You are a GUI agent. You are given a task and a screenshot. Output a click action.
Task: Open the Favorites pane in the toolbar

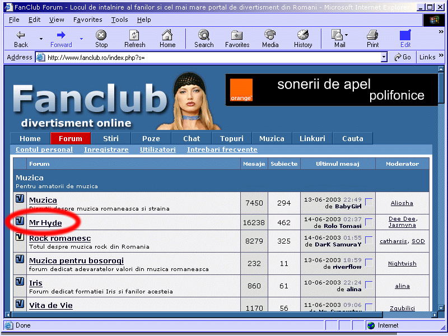click(x=237, y=39)
